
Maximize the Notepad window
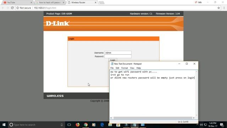[x=187, y=64]
